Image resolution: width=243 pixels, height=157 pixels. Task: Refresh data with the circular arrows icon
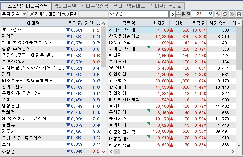(x=225, y=14)
